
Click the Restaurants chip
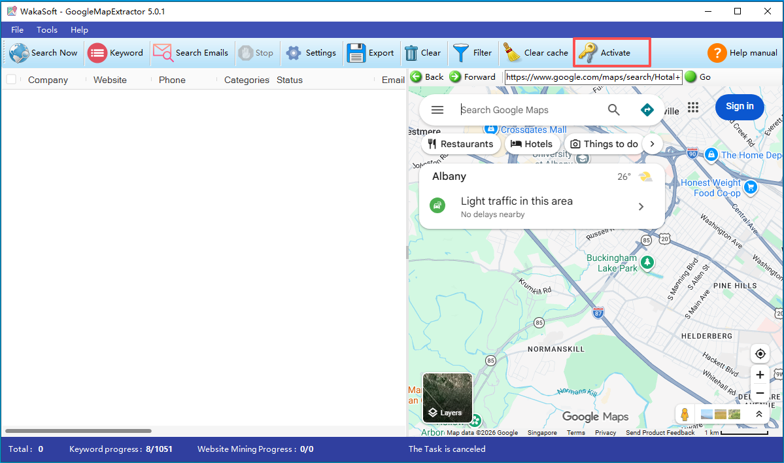[460, 144]
